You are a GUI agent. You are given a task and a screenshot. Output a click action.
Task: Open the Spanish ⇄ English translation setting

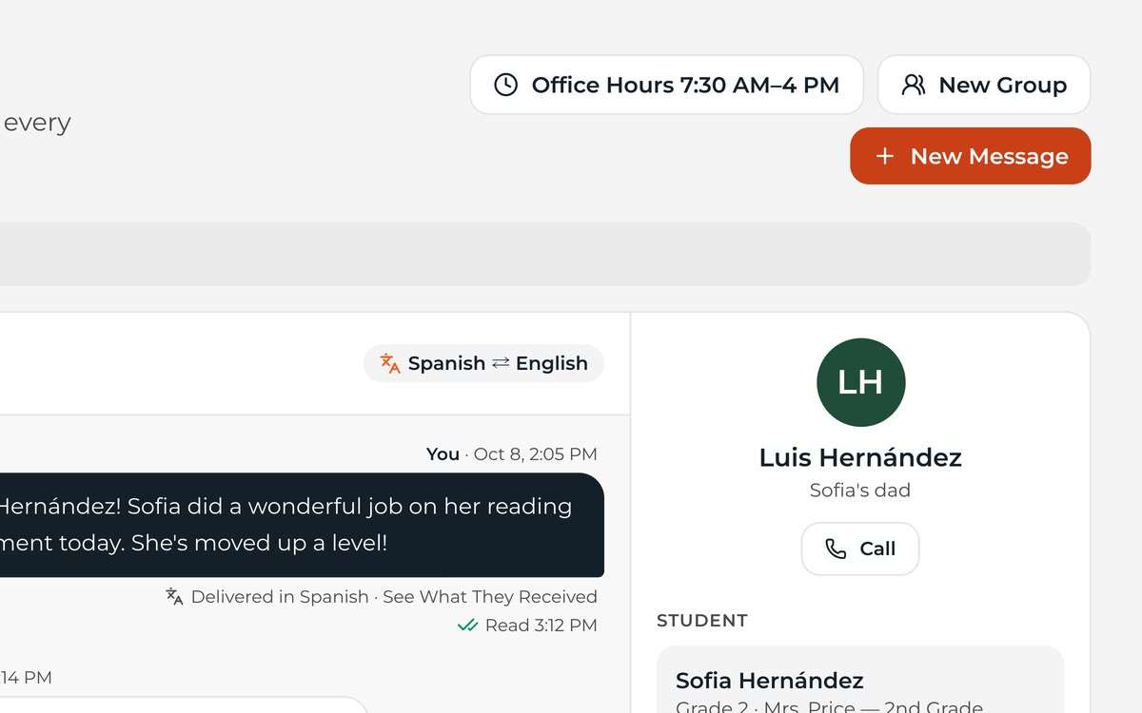(x=483, y=363)
